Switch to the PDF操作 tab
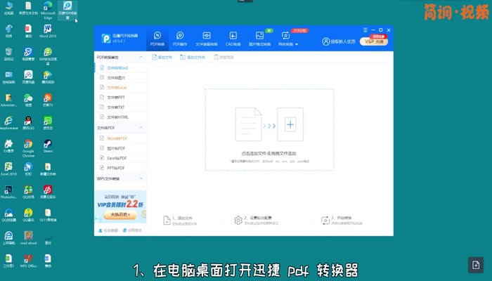Image resolution: width=492 pixels, height=281 pixels. pyautogui.click(x=180, y=39)
